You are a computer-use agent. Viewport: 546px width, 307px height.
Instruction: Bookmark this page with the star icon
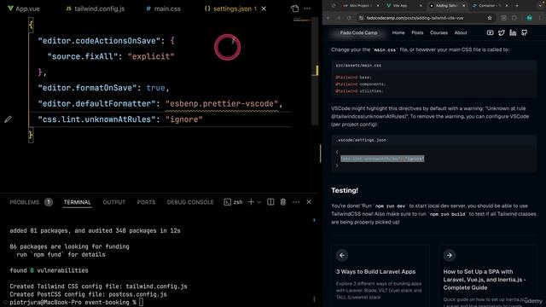tap(490, 18)
